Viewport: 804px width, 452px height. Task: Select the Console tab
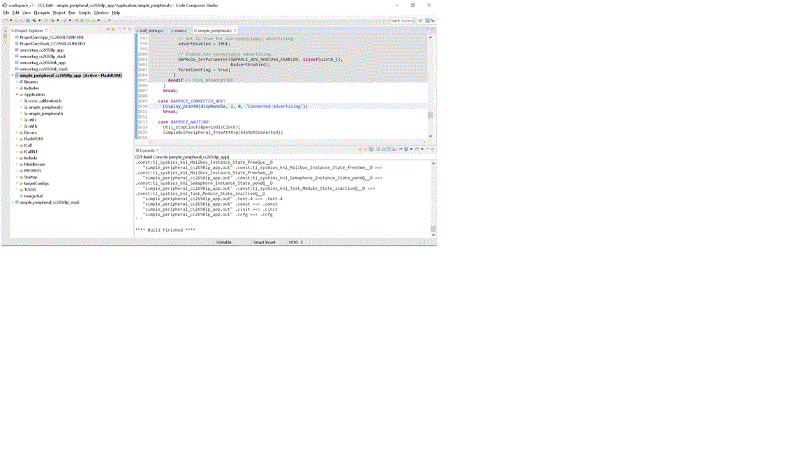147,151
